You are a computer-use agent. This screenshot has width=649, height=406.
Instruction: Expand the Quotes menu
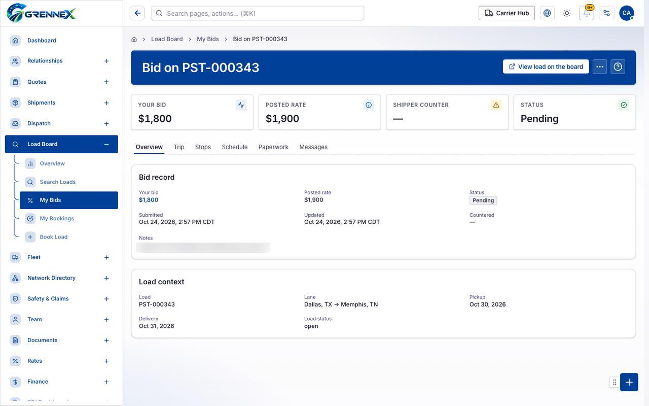106,82
